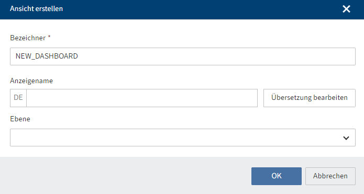
Task: Click the NEW_DASHBOARD text in the identifier field
Action: (47, 56)
